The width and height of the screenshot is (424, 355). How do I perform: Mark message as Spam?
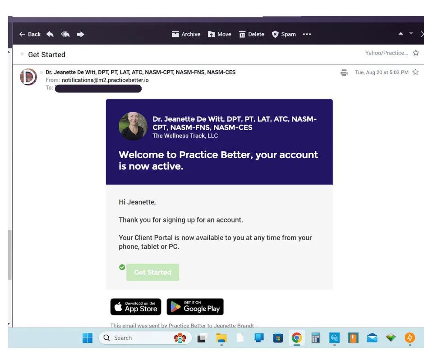click(284, 34)
